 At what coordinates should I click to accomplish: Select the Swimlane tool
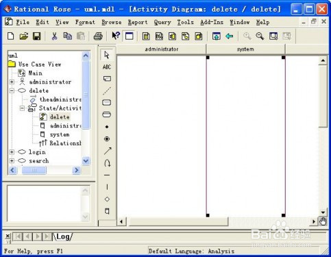pos(107,211)
